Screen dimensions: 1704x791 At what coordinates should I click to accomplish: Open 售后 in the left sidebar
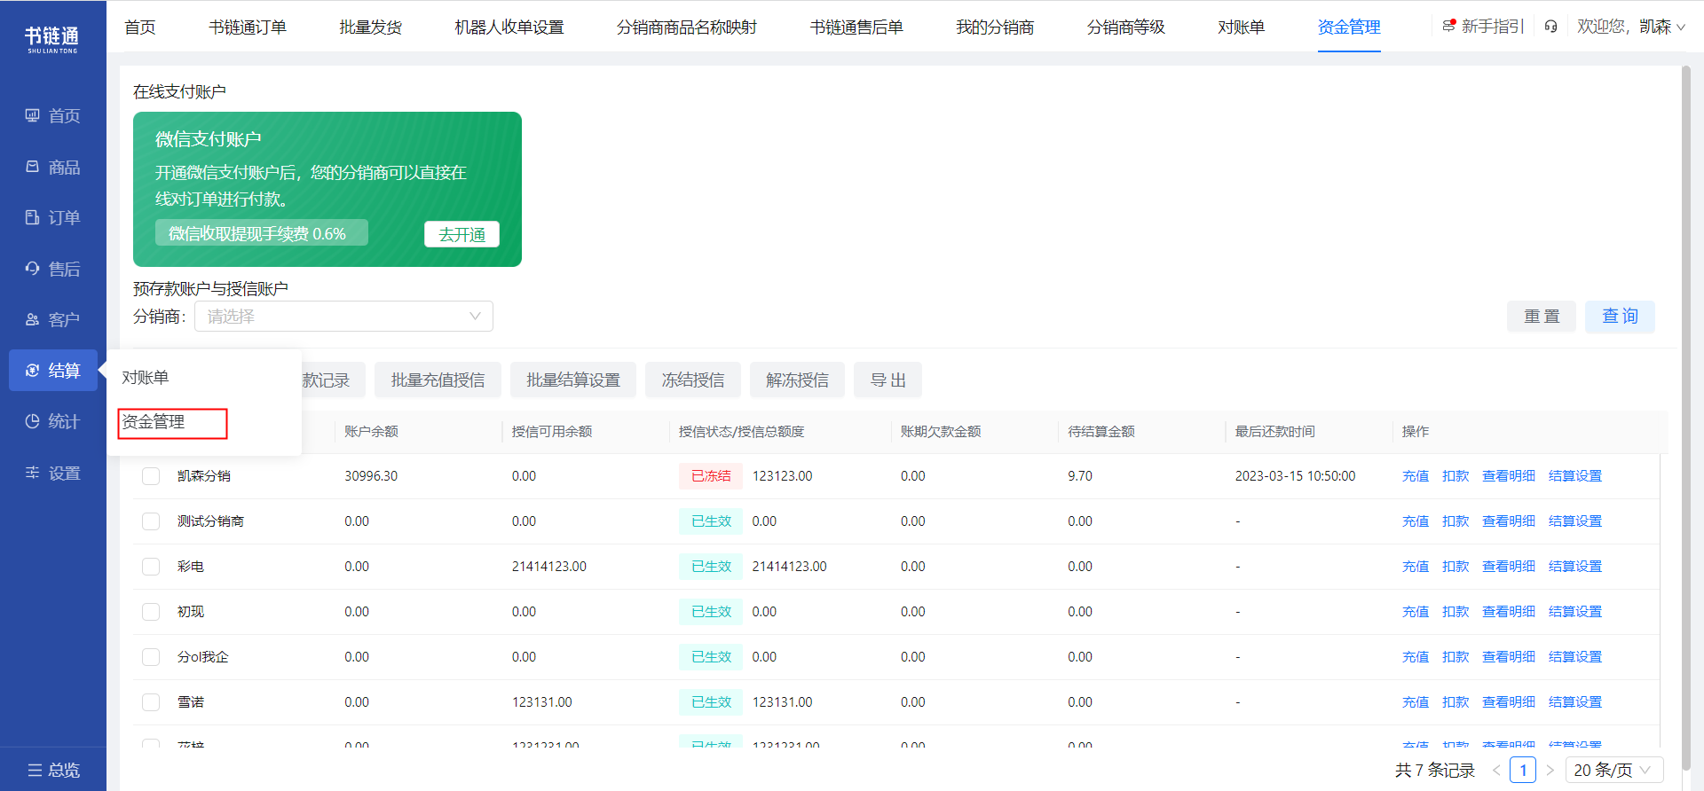[53, 270]
